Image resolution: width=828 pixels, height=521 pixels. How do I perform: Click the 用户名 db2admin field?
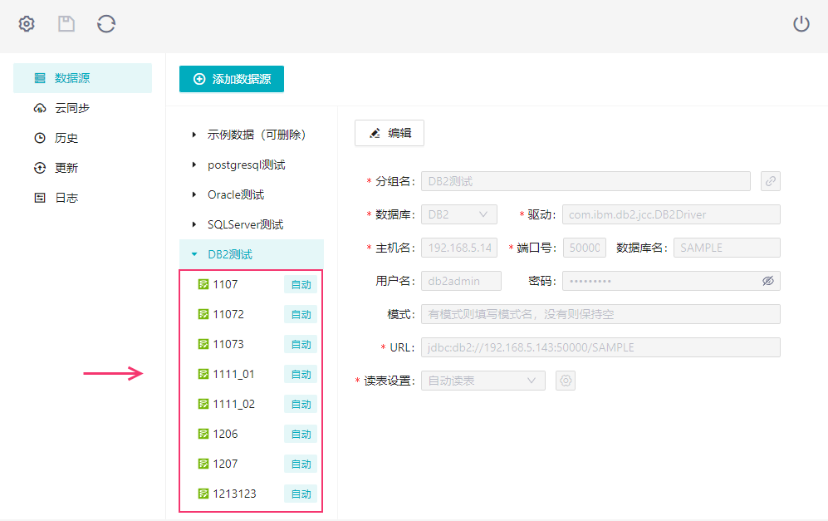click(461, 281)
